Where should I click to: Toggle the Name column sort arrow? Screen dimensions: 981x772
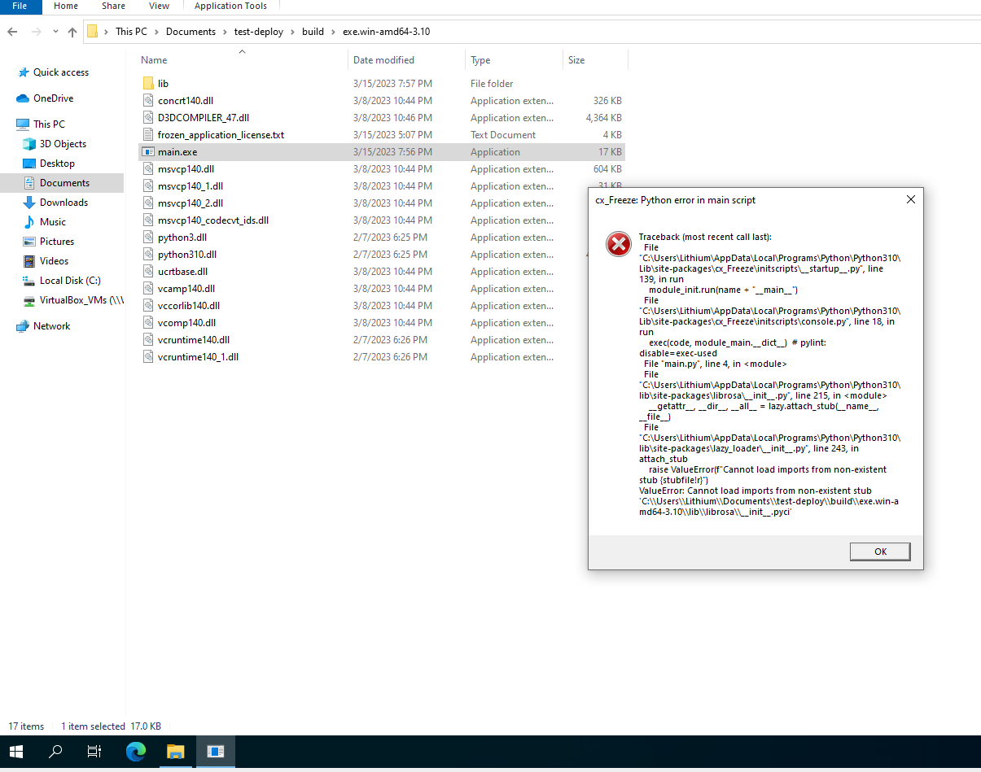[x=242, y=50]
